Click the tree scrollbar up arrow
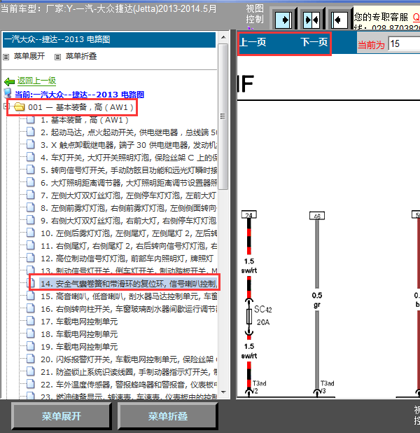 tap(223, 37)
